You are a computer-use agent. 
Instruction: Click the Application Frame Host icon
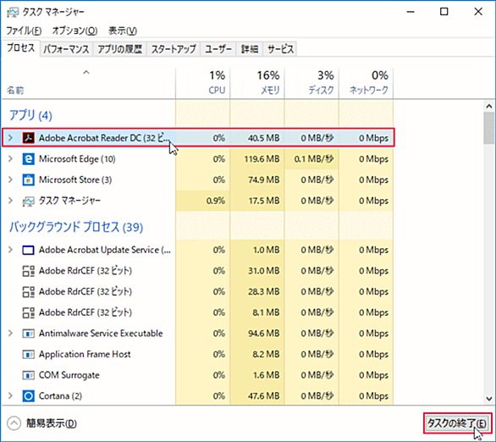point(28,354)
